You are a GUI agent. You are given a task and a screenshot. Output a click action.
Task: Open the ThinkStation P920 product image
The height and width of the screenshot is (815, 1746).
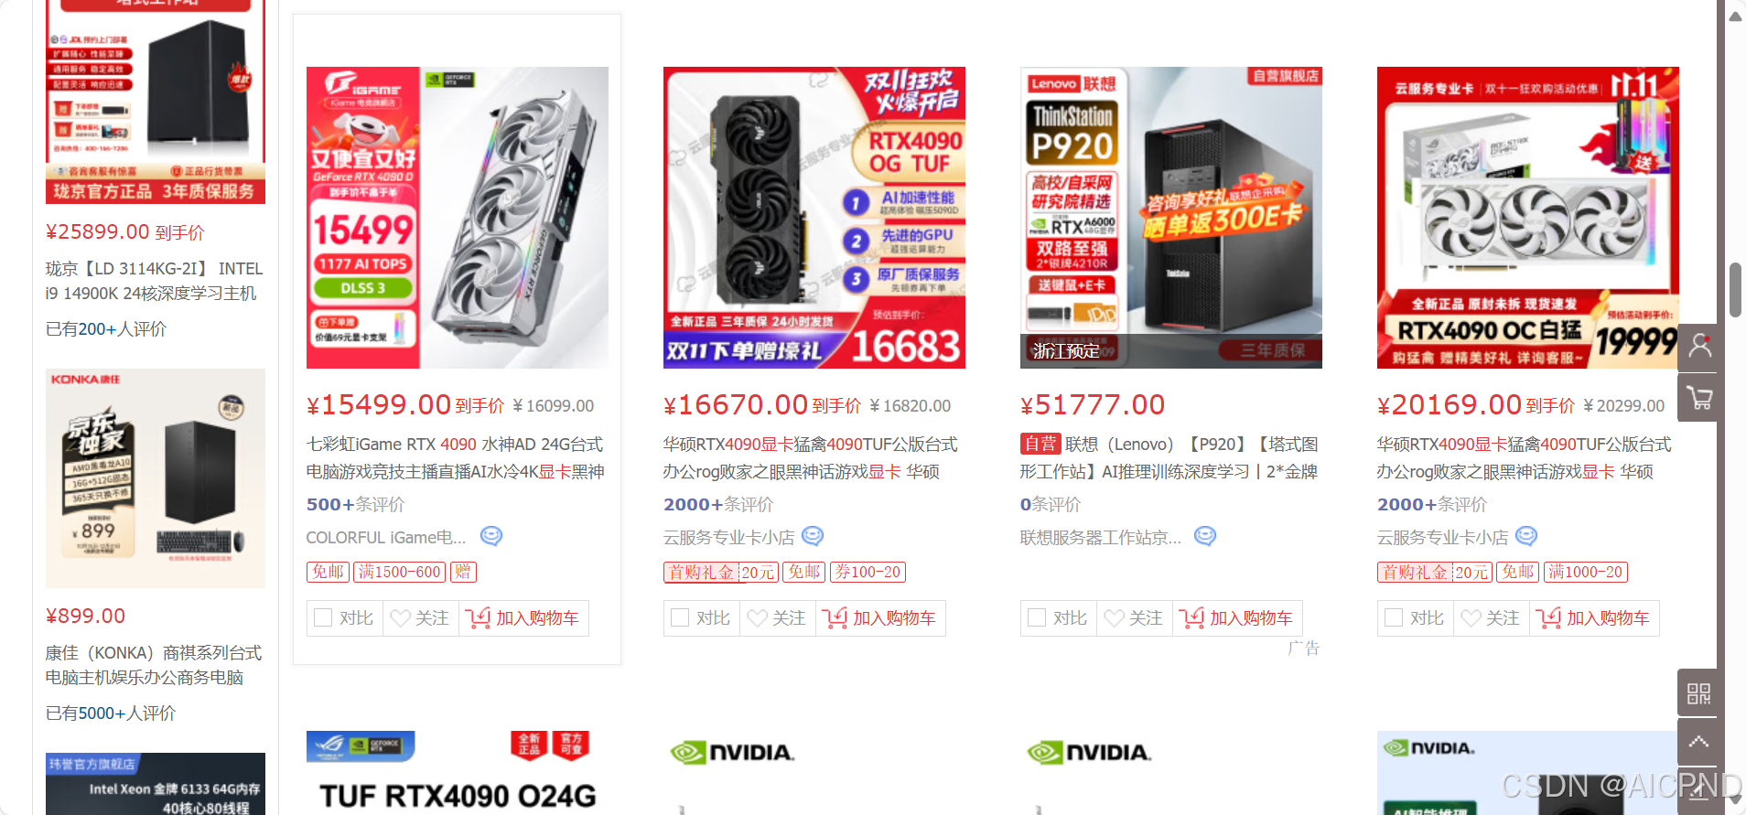[1171, 218]
